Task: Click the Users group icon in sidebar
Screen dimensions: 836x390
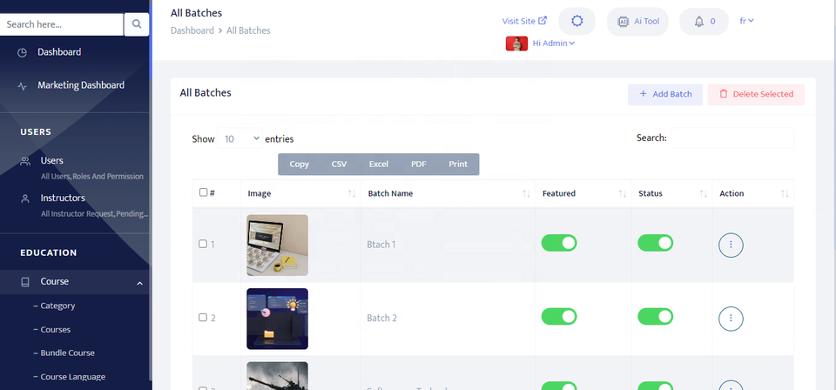Action: [x=25, y=161]
